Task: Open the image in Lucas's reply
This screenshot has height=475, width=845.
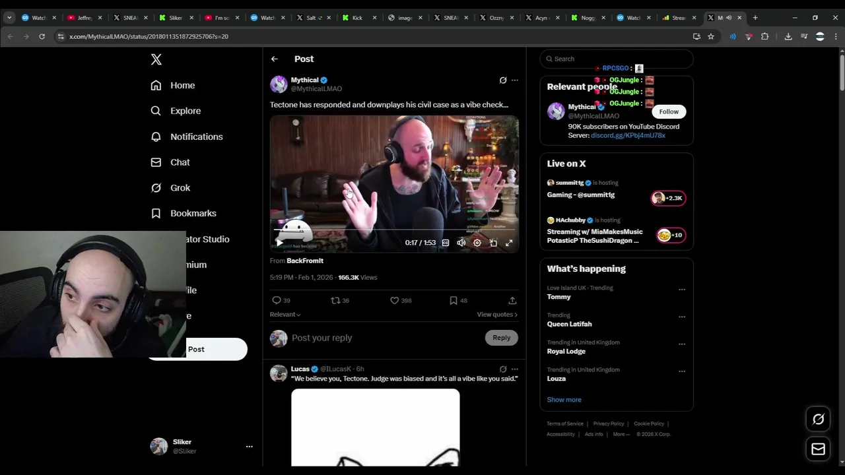Action: click(376, 427)
